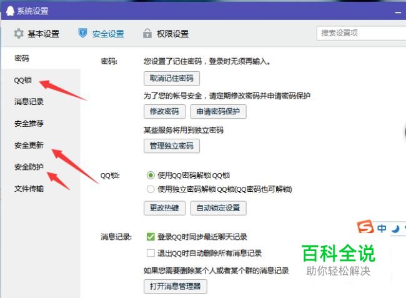Image resolution: width=406 pixels, height=298 pixels.
Task: Check 退出QQ时自动删除所有消息记录
Action: pos(151,253)
